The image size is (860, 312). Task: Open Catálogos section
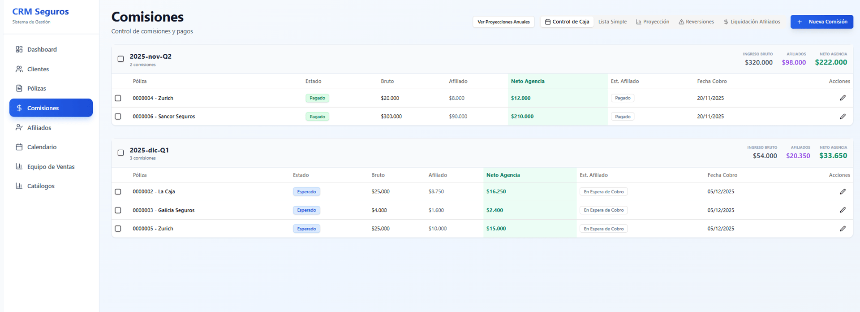[x=51, y=186]
